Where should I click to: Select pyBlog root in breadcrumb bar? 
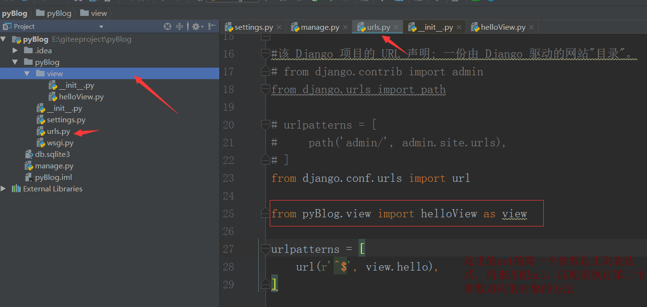(14, 13)
